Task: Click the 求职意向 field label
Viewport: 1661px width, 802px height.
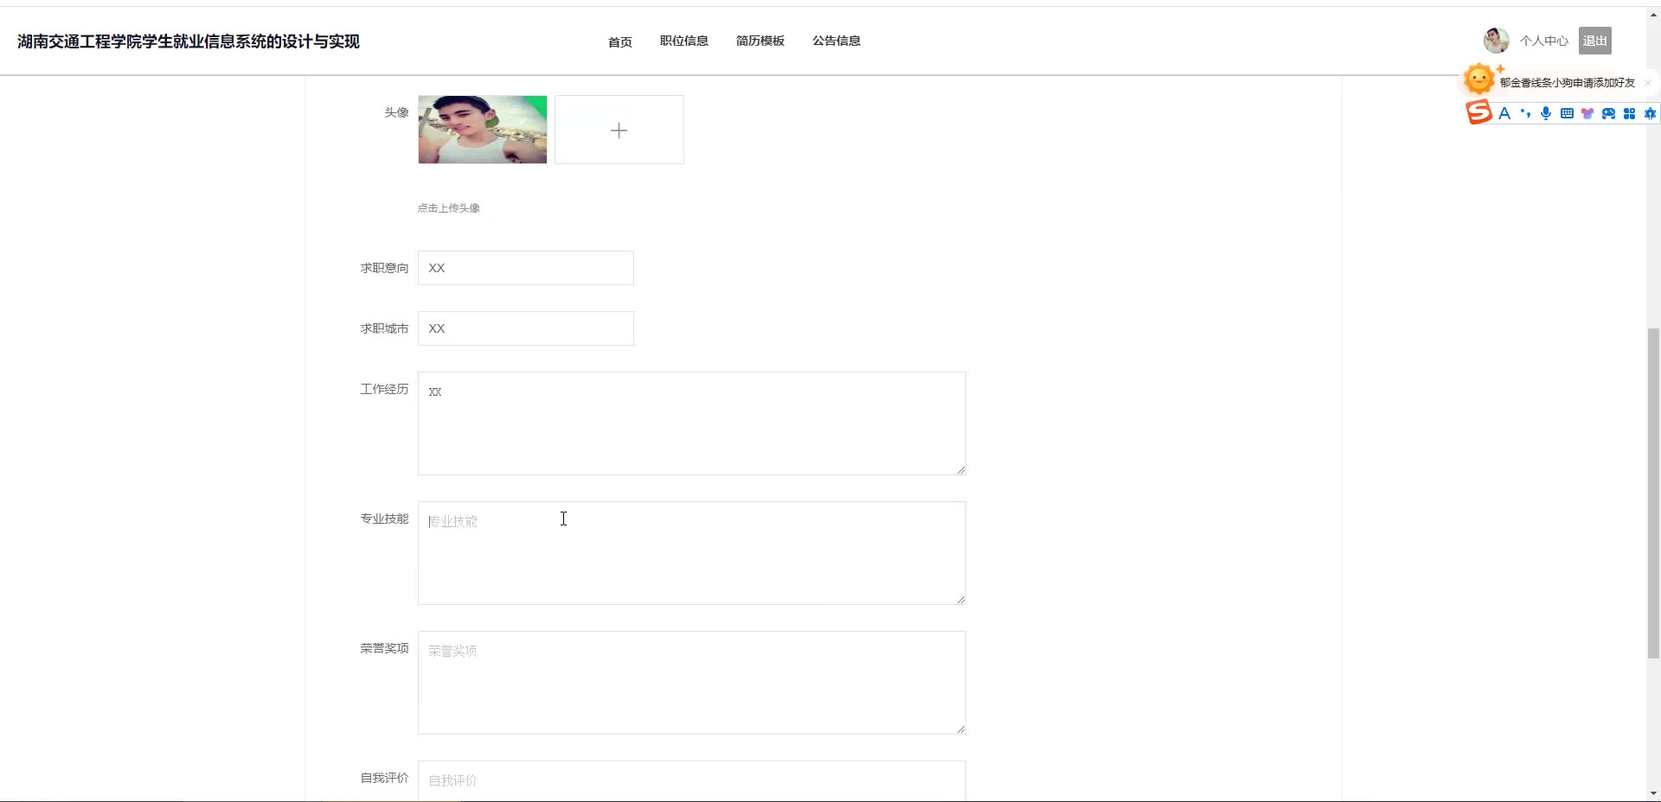Action: point(384,268)
